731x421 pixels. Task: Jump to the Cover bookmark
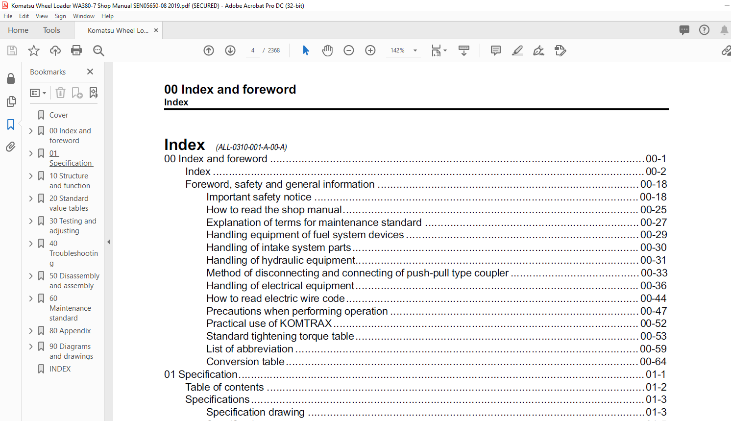59,115
